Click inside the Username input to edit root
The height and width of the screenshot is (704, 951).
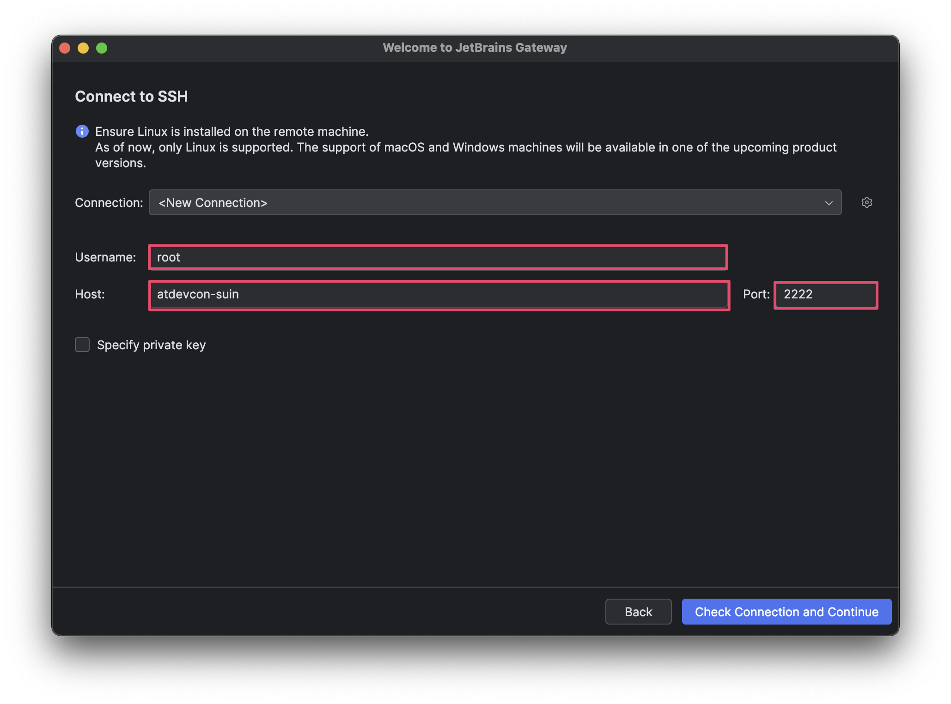pos(438,257)
